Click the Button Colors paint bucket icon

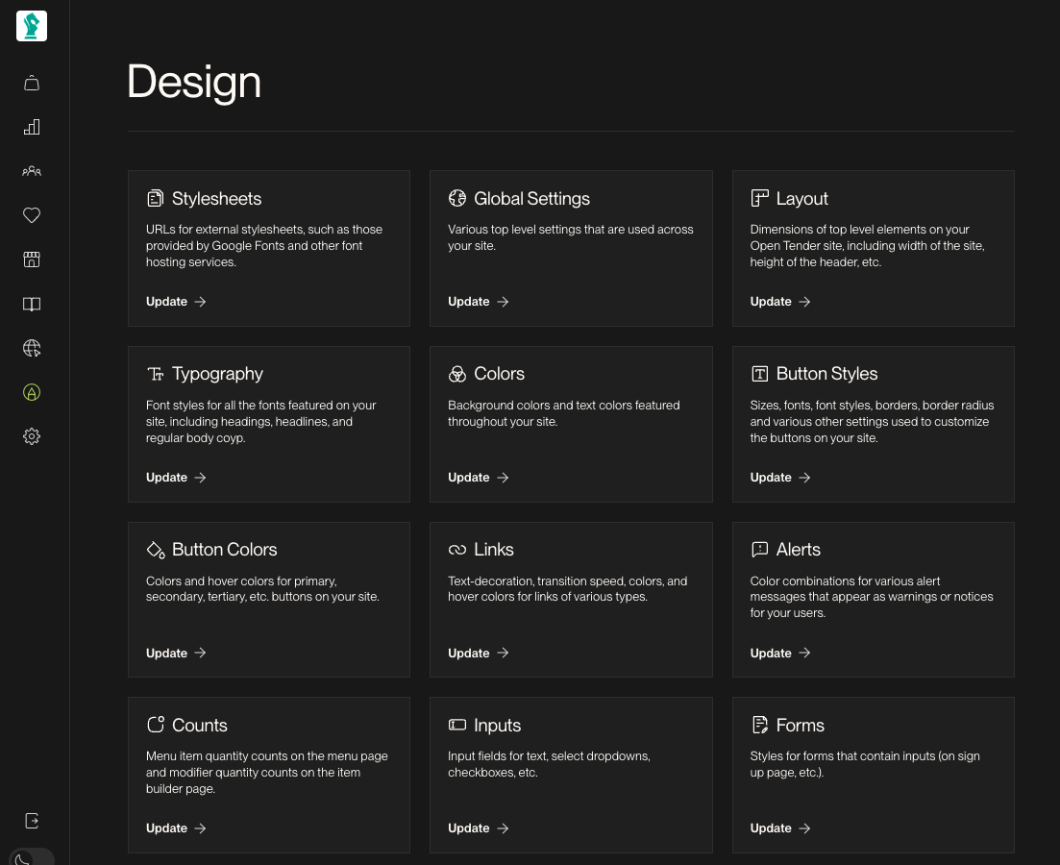pyautogui.click(x=156, y=550)
